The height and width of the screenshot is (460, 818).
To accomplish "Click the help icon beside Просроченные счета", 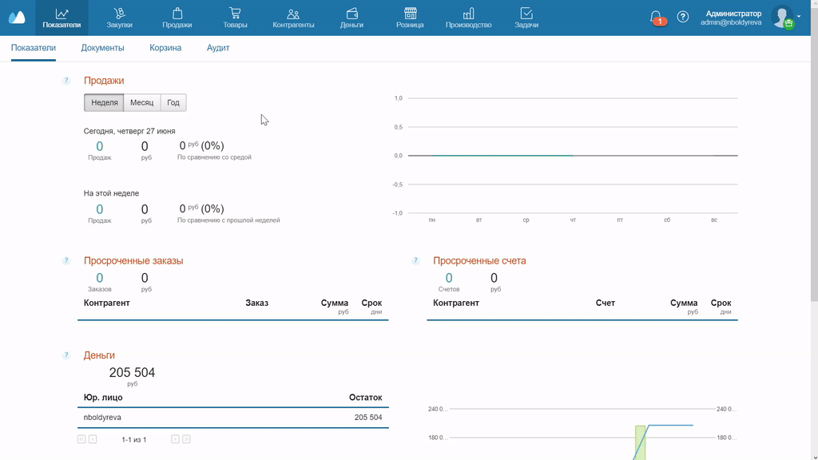I will (415, 261).
